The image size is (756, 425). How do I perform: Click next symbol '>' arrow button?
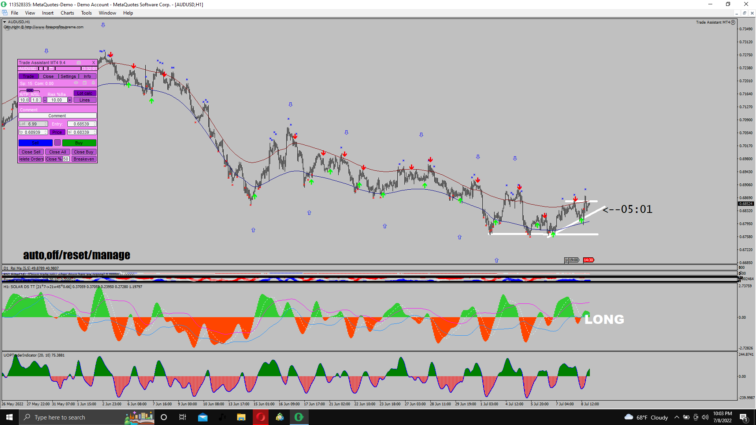pyautogui.click(x=45, y=68)
